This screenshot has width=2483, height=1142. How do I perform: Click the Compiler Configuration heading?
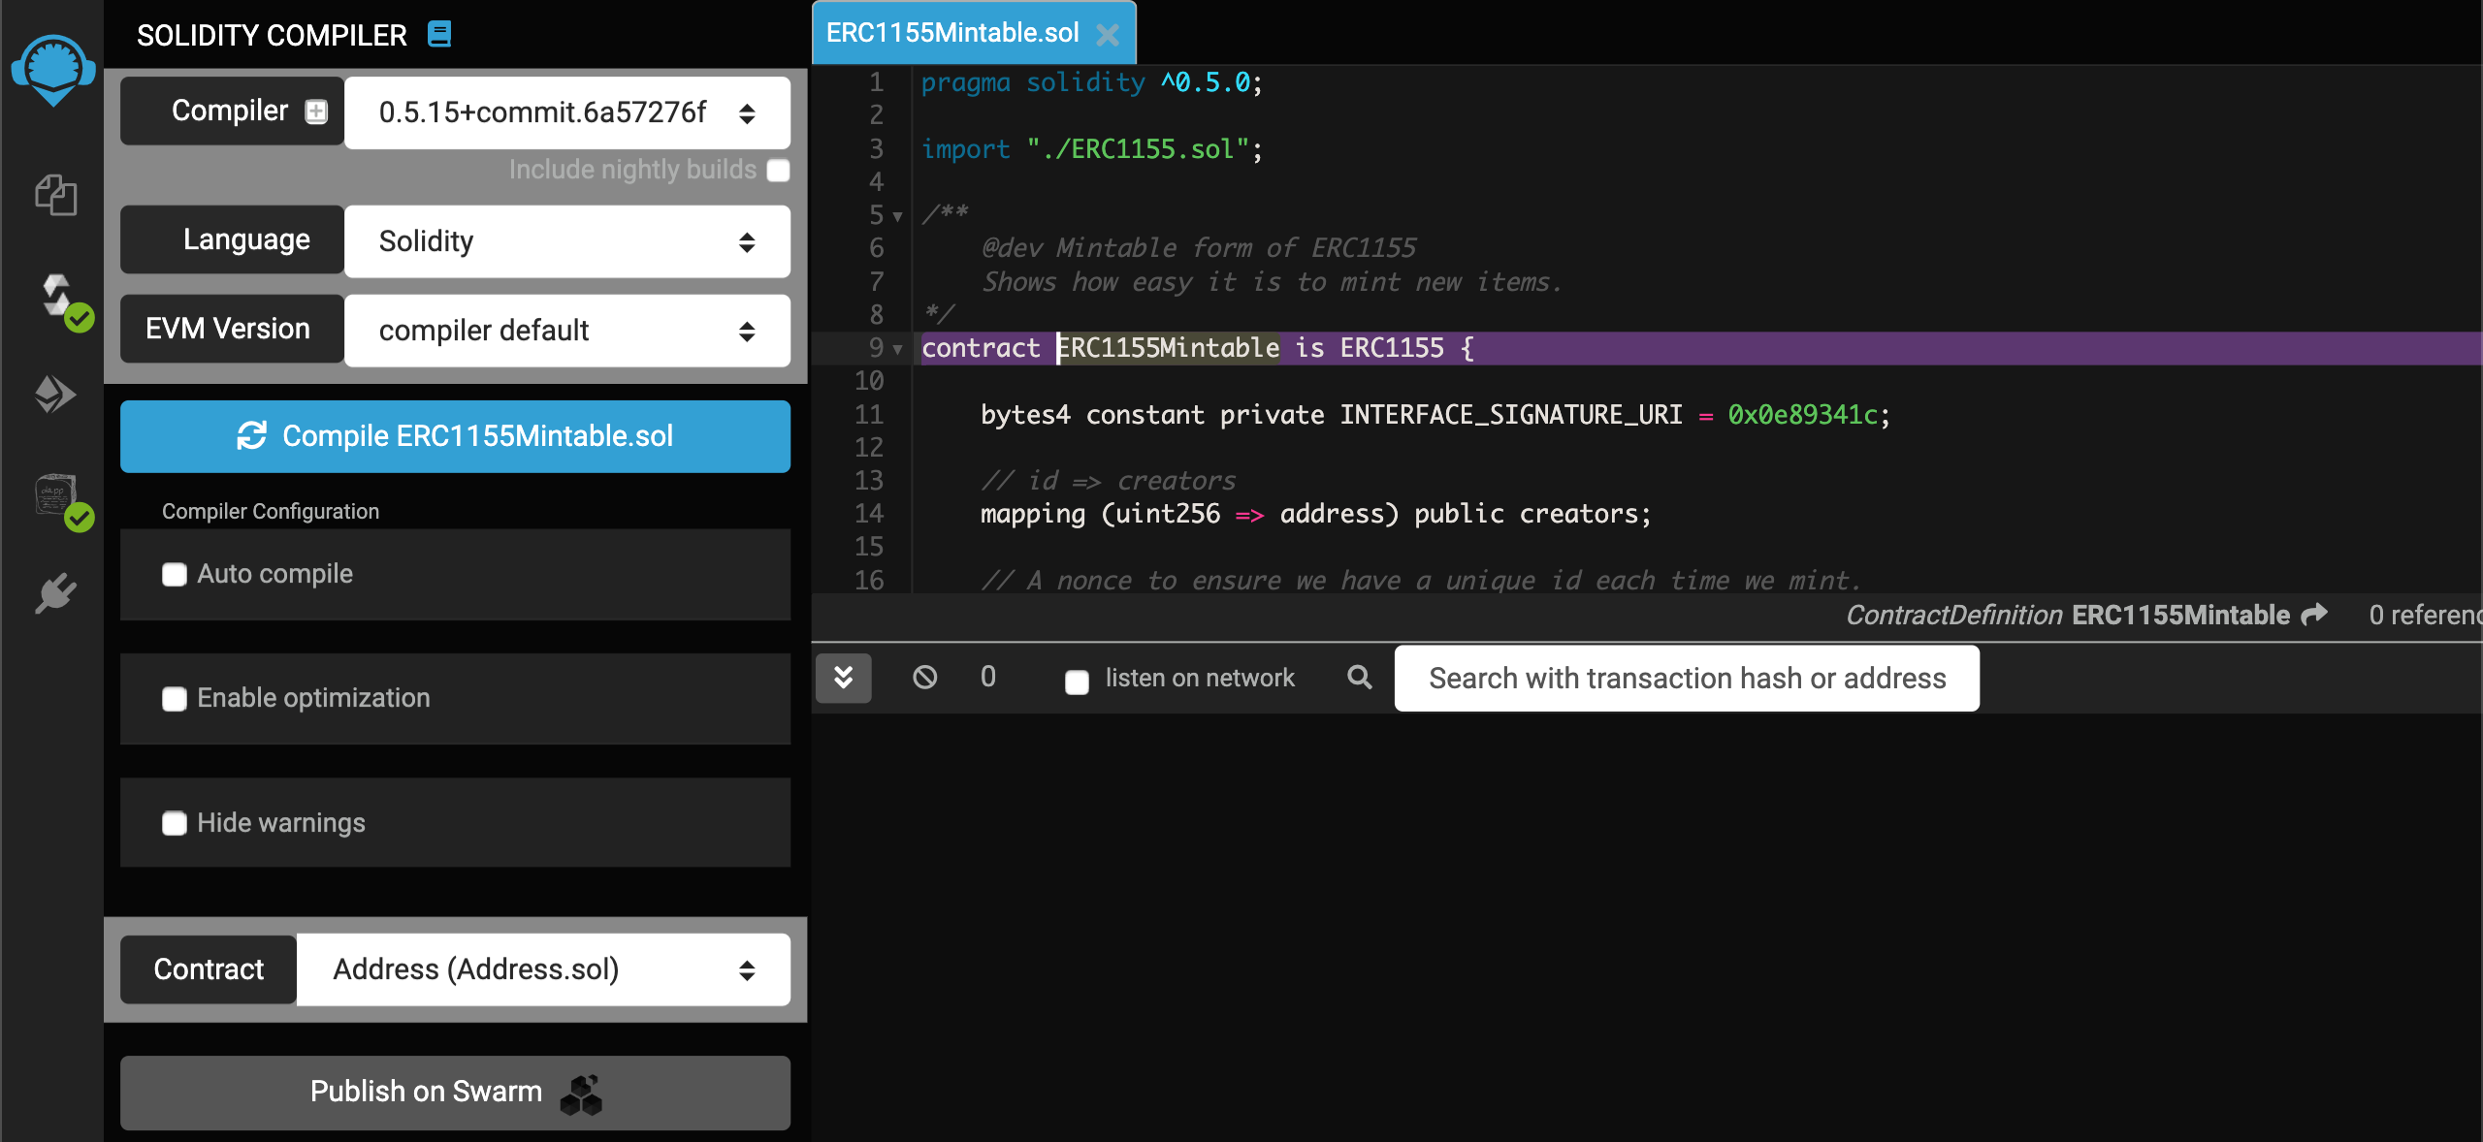271,511
